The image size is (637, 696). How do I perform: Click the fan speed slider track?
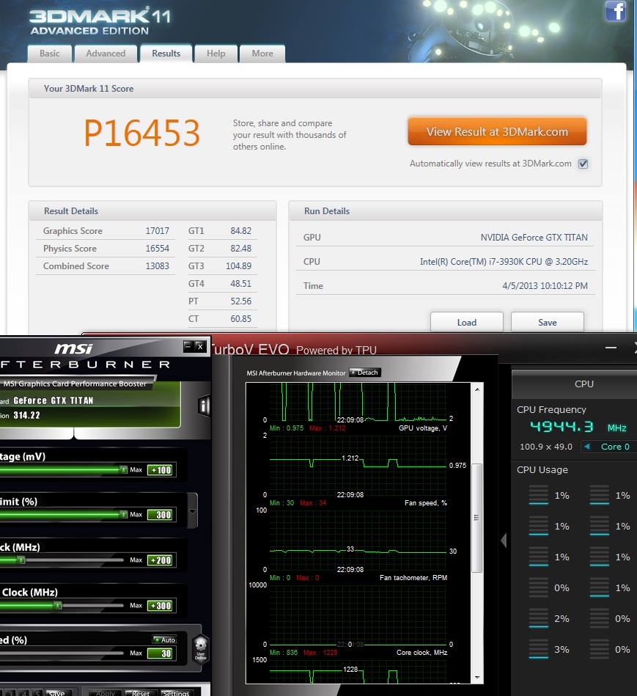pyautogui.click(x=62, y=653)
